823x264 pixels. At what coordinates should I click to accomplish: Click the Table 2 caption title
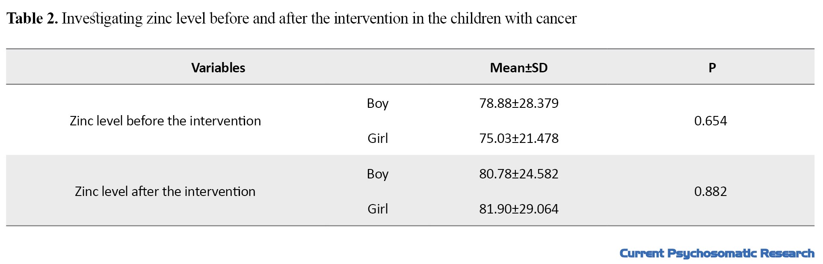[x=291, y=18]
